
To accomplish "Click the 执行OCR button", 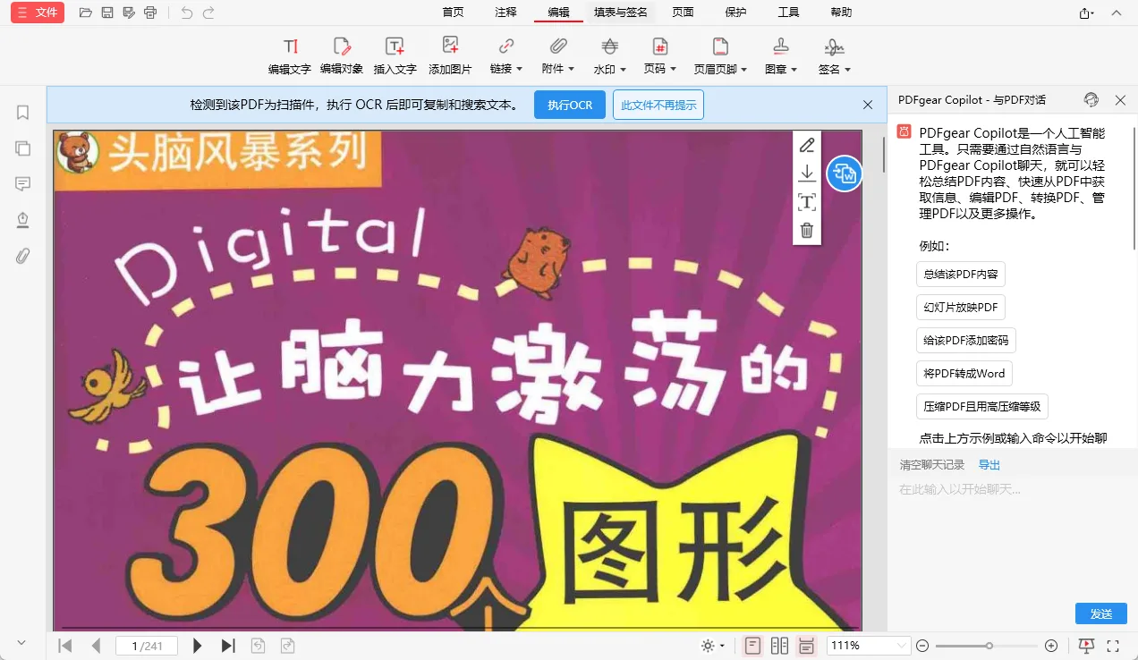I will tap(570, 105).
